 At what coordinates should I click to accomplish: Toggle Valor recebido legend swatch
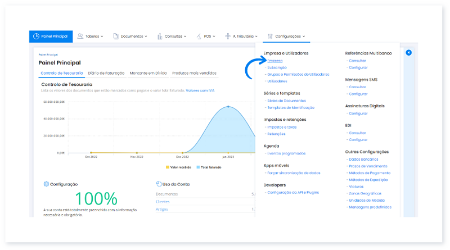(168, 167)
